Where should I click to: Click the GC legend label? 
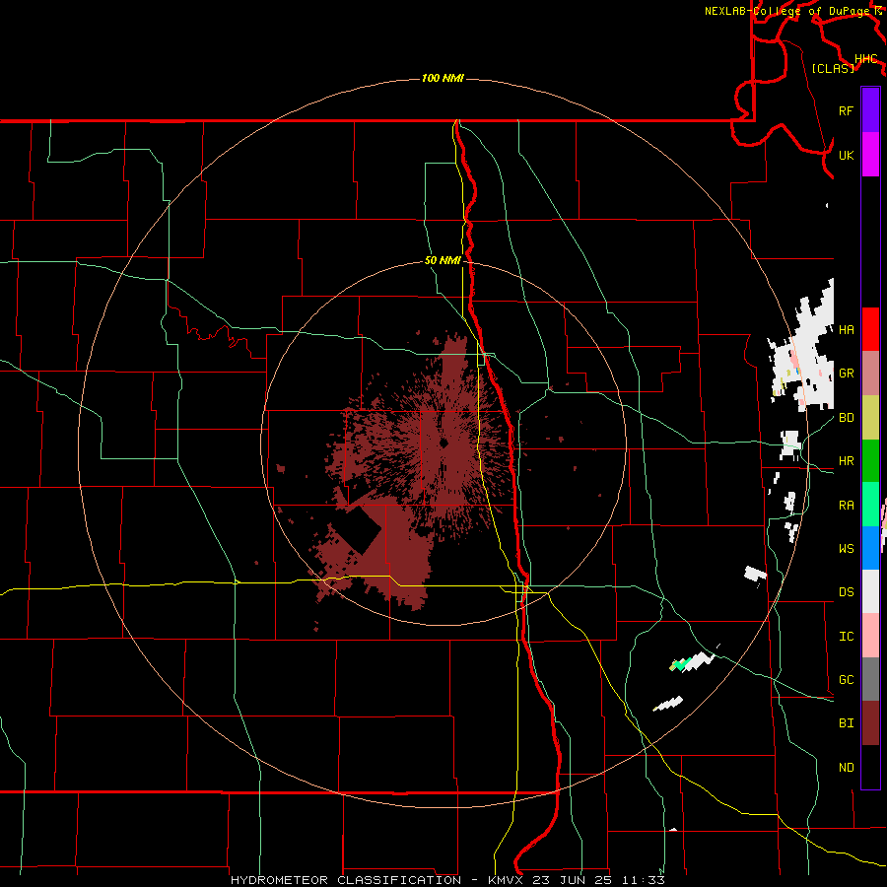click(846, 680)
